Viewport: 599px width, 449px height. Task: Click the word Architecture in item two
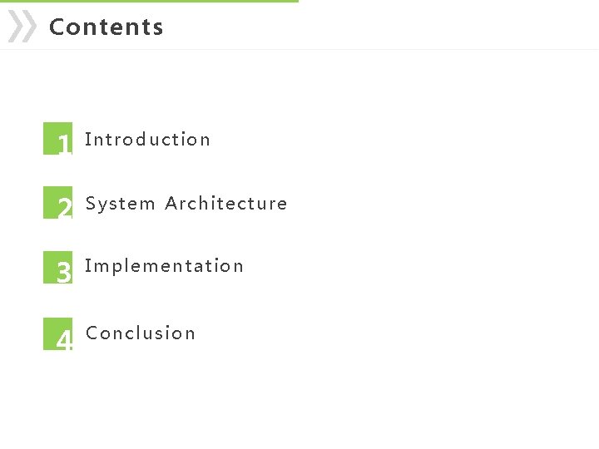click(x=225, y=203)
